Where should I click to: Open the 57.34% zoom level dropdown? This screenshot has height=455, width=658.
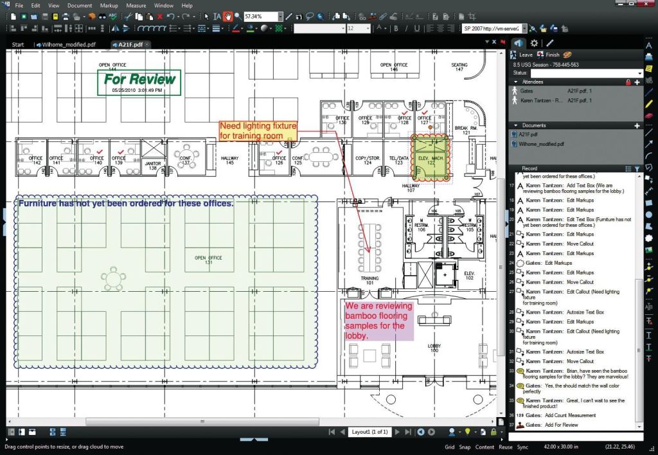tap(279, 15)
